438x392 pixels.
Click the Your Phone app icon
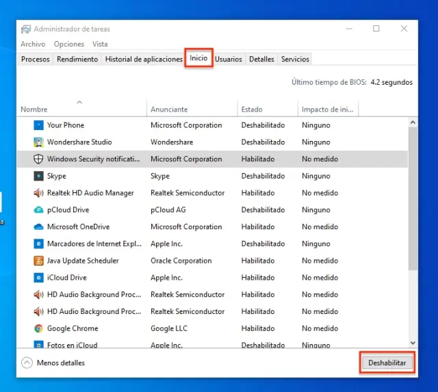click(39, 125)
